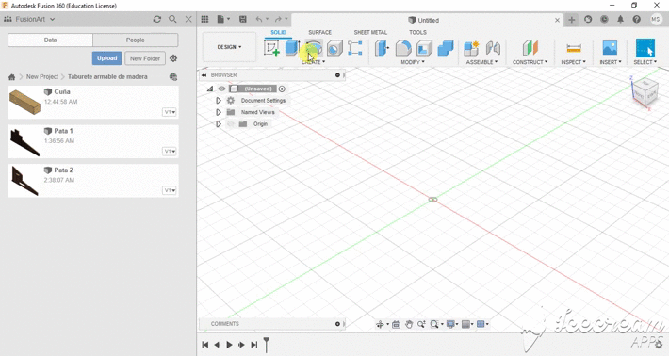
Task: Search the data panel
Action: pos(172,19)
